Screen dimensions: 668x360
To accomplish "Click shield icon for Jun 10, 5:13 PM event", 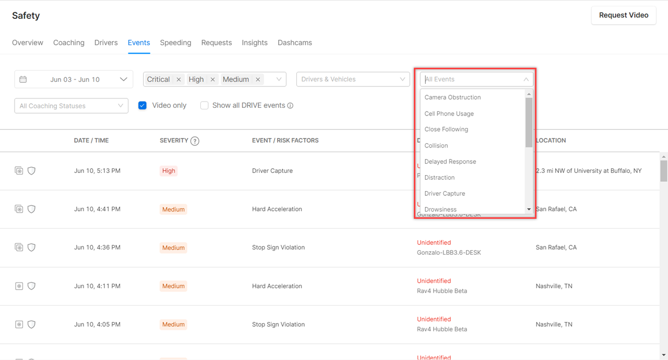I will 31,170.
